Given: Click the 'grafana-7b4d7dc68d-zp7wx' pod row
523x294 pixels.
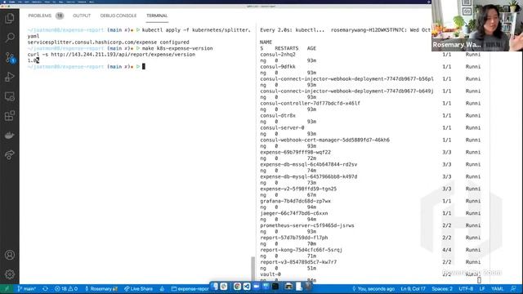Looking at the screenshot, I should click(296, 201).
